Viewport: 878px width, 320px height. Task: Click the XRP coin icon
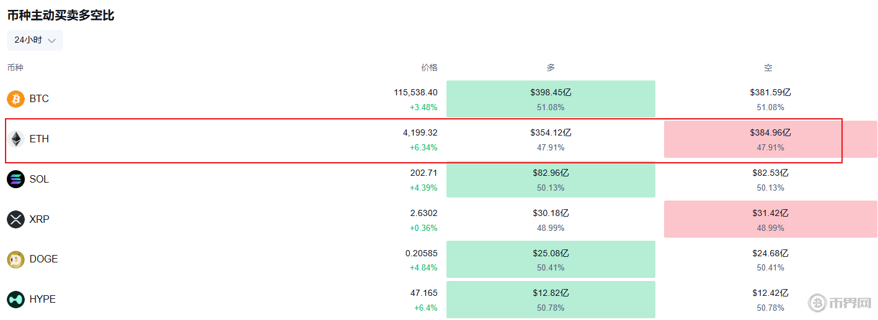[x=16, y=219]
